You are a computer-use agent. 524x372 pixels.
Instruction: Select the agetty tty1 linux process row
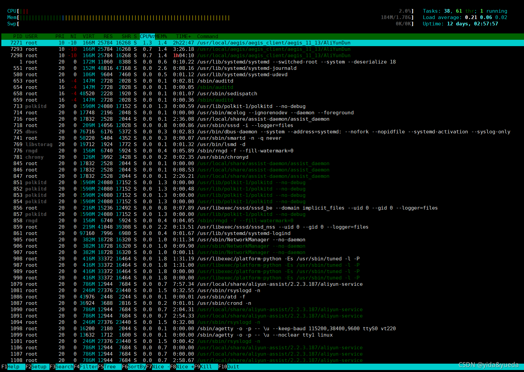pos(262,335)
